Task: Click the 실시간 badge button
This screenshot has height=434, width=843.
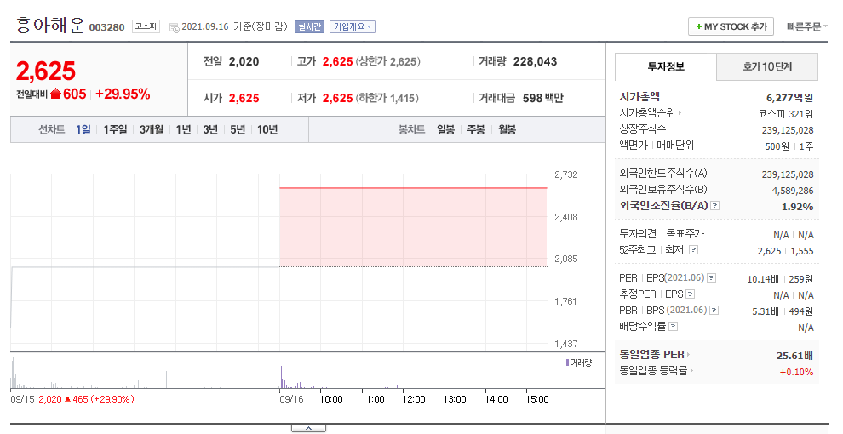Action: pyautogui.click(x=309, y=26)
